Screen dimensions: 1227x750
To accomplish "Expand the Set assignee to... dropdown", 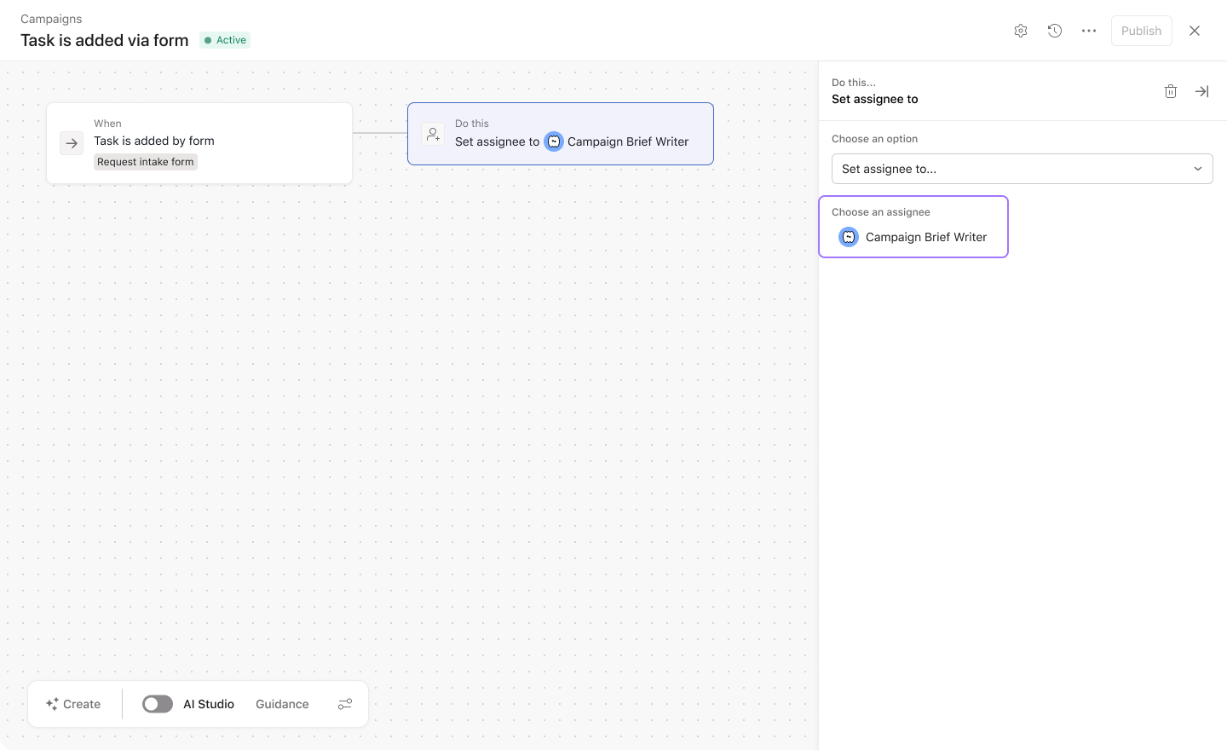I will (x=1014, y=169).
